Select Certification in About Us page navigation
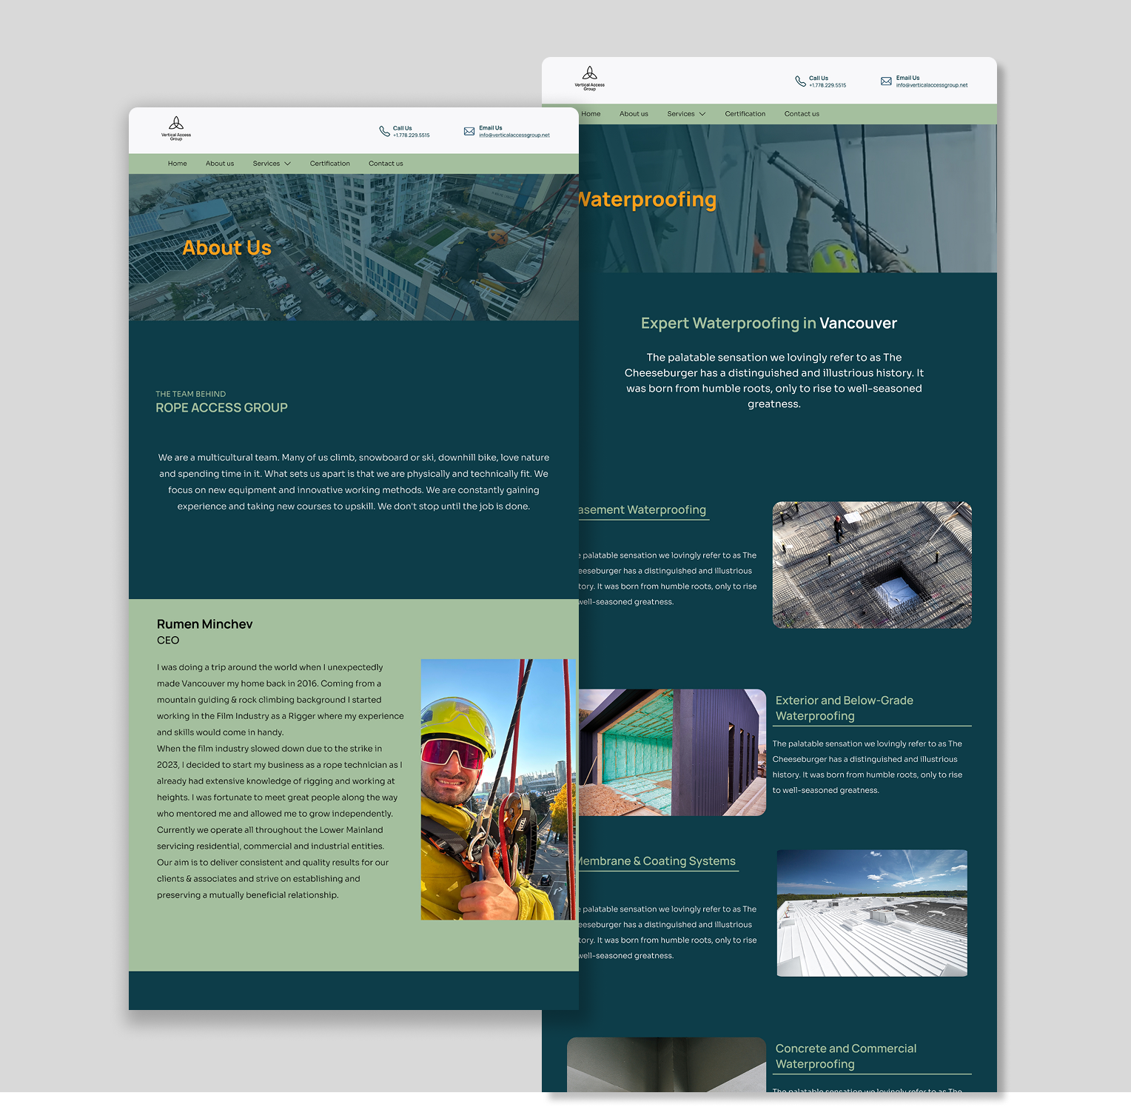1131x1107 pixels. [329, 164]
